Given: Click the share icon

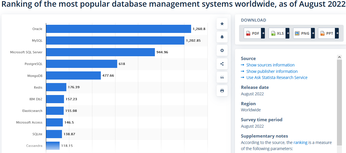Looking at the screenshot, I should (x=222, y=64).
